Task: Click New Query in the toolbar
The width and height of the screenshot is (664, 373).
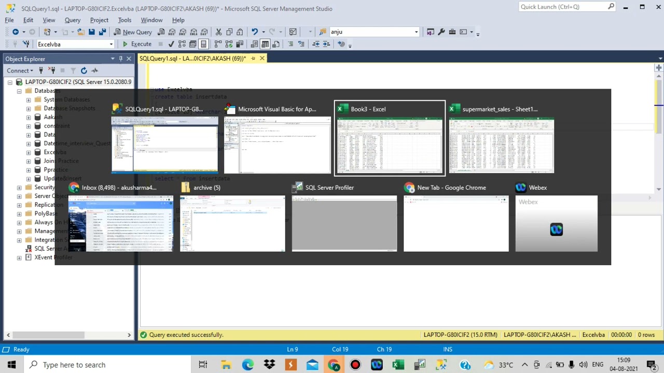Action: pos(132,32)
